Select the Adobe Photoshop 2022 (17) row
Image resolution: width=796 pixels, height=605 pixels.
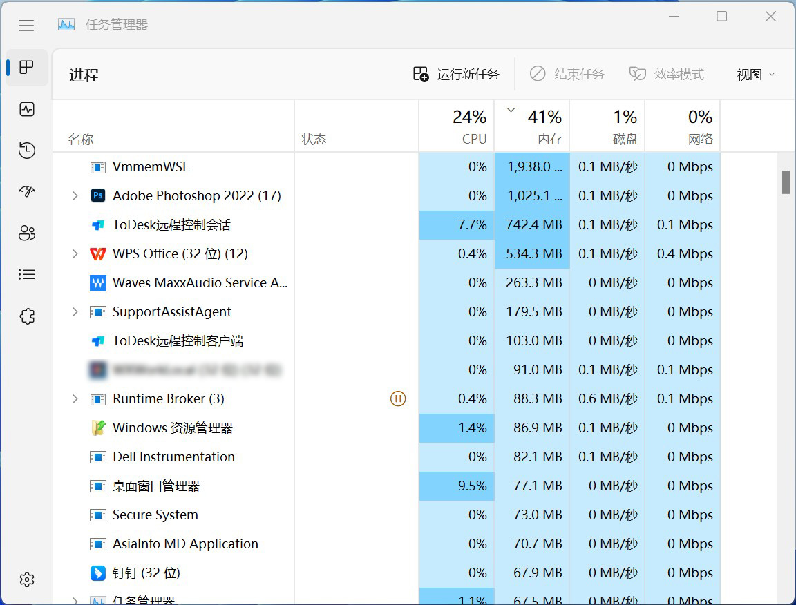[386, 196]
